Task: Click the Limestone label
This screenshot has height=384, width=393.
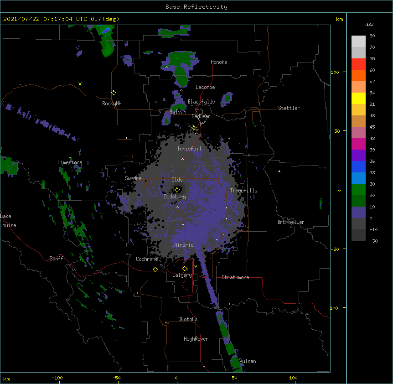Action: click(x=70, y=162)
